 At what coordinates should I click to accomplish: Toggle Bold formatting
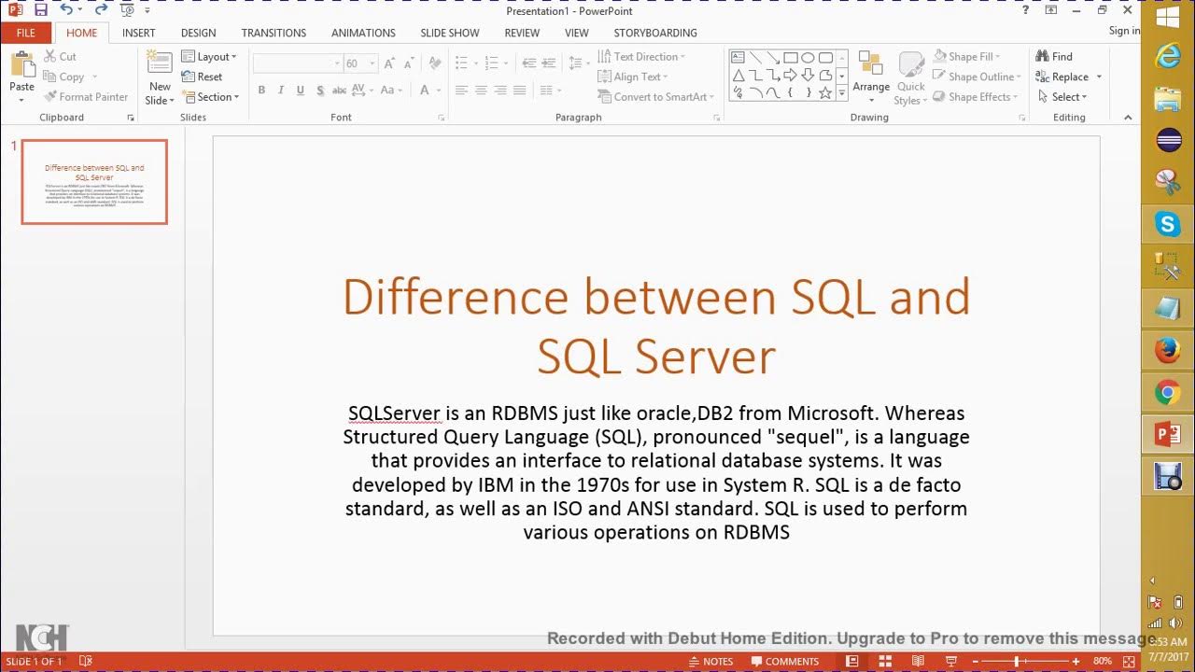(x=261, y=91)
